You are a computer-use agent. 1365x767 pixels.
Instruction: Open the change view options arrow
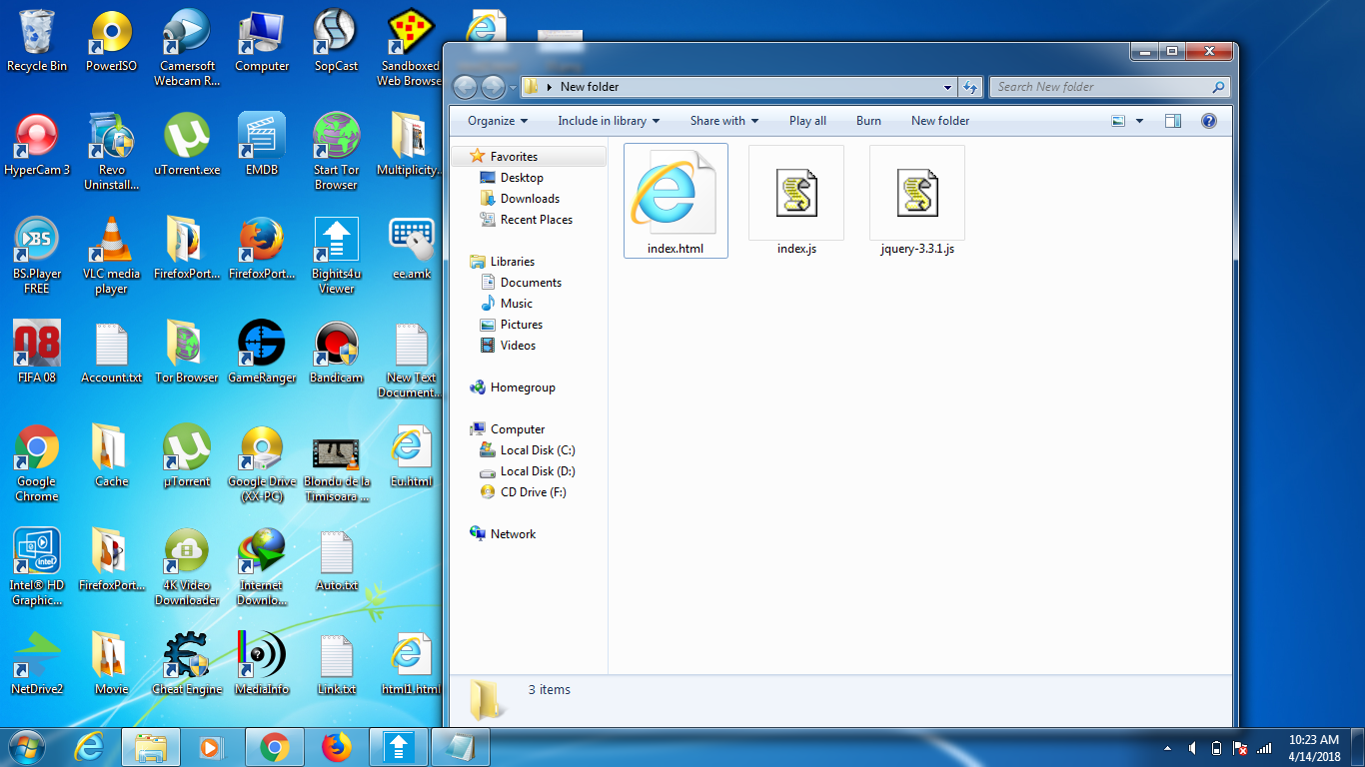1140,121
